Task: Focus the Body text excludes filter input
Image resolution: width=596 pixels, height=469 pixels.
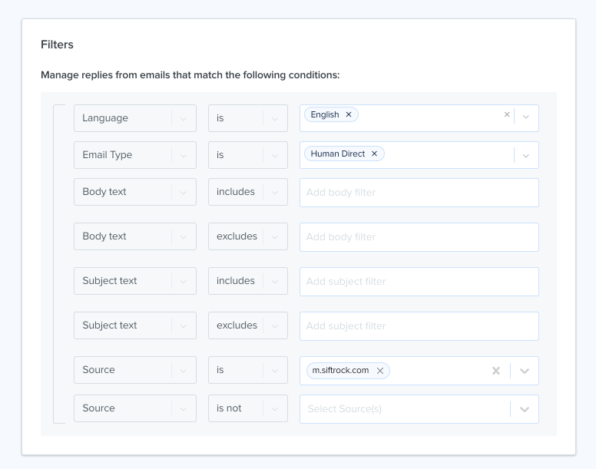Action: (419, 237)
